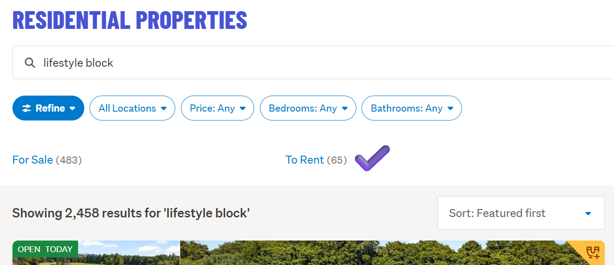Click the Residential Properties heading

coord(130,20)
